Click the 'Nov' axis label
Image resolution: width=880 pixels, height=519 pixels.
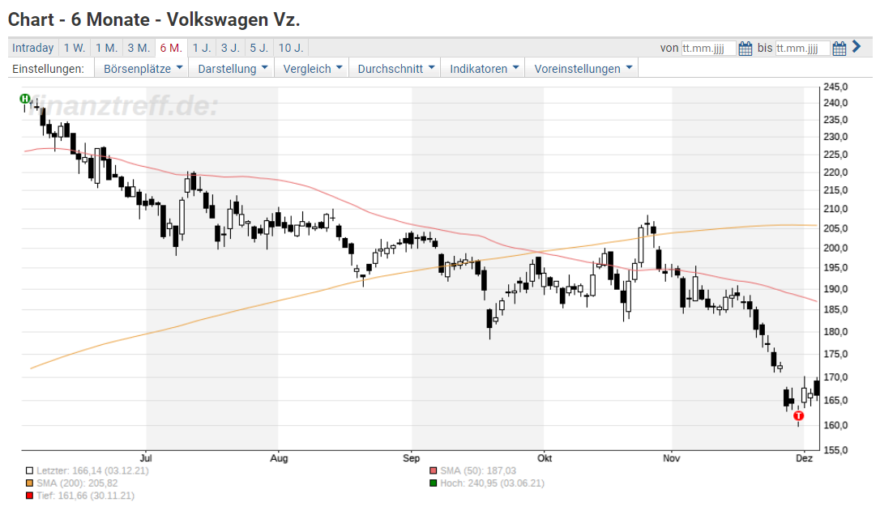coord(671,457)
